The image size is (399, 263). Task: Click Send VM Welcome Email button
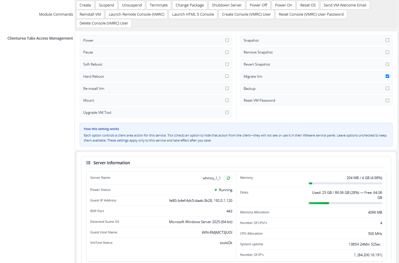point(345,5)
